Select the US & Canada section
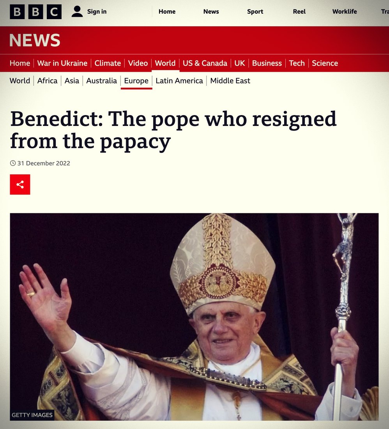This screenshot has height=429, width=389. (205, 63)
